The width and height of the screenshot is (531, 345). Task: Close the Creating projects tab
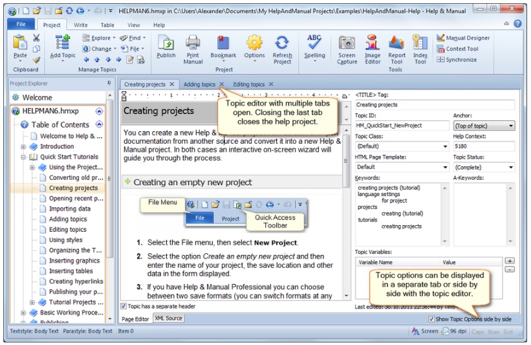click(171, 84)
